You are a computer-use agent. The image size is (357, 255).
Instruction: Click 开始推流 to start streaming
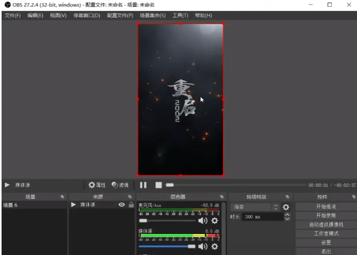(326, 206)
